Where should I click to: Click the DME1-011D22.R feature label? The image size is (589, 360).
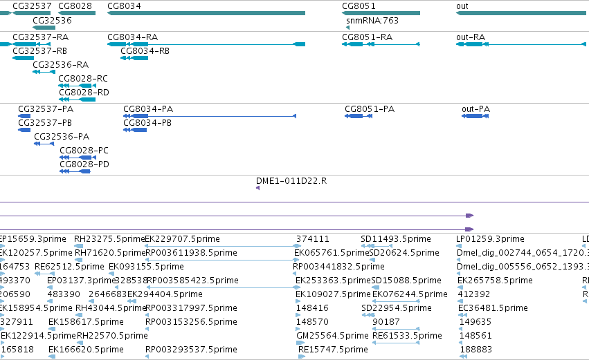291,181
